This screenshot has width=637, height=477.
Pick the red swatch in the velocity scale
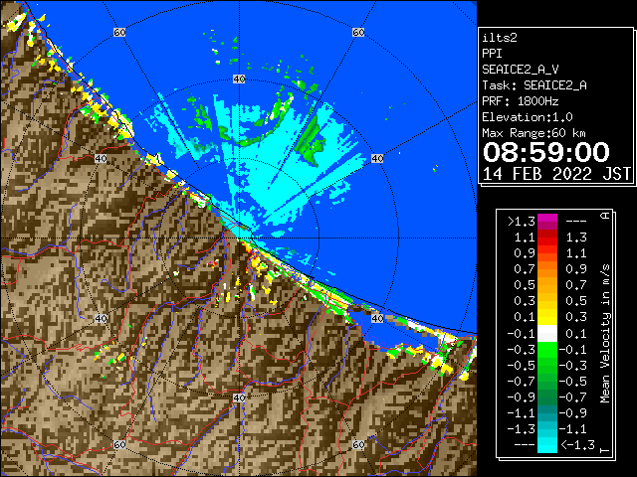(x=547, y=238)
